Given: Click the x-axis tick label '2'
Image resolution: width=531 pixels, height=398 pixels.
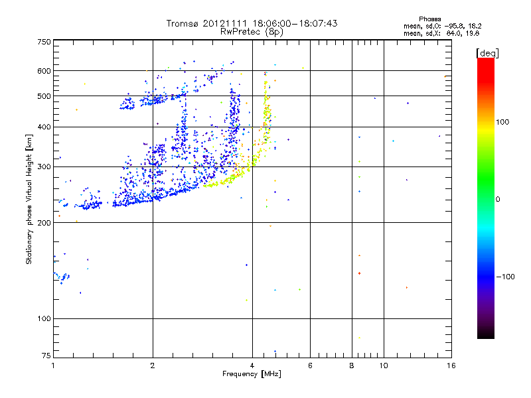Looking at the screenshot, I should pos(153,365).
